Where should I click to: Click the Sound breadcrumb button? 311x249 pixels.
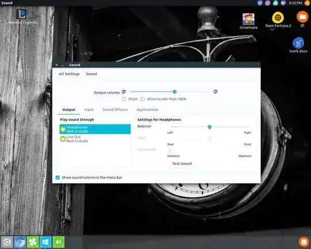click(92, 74)
